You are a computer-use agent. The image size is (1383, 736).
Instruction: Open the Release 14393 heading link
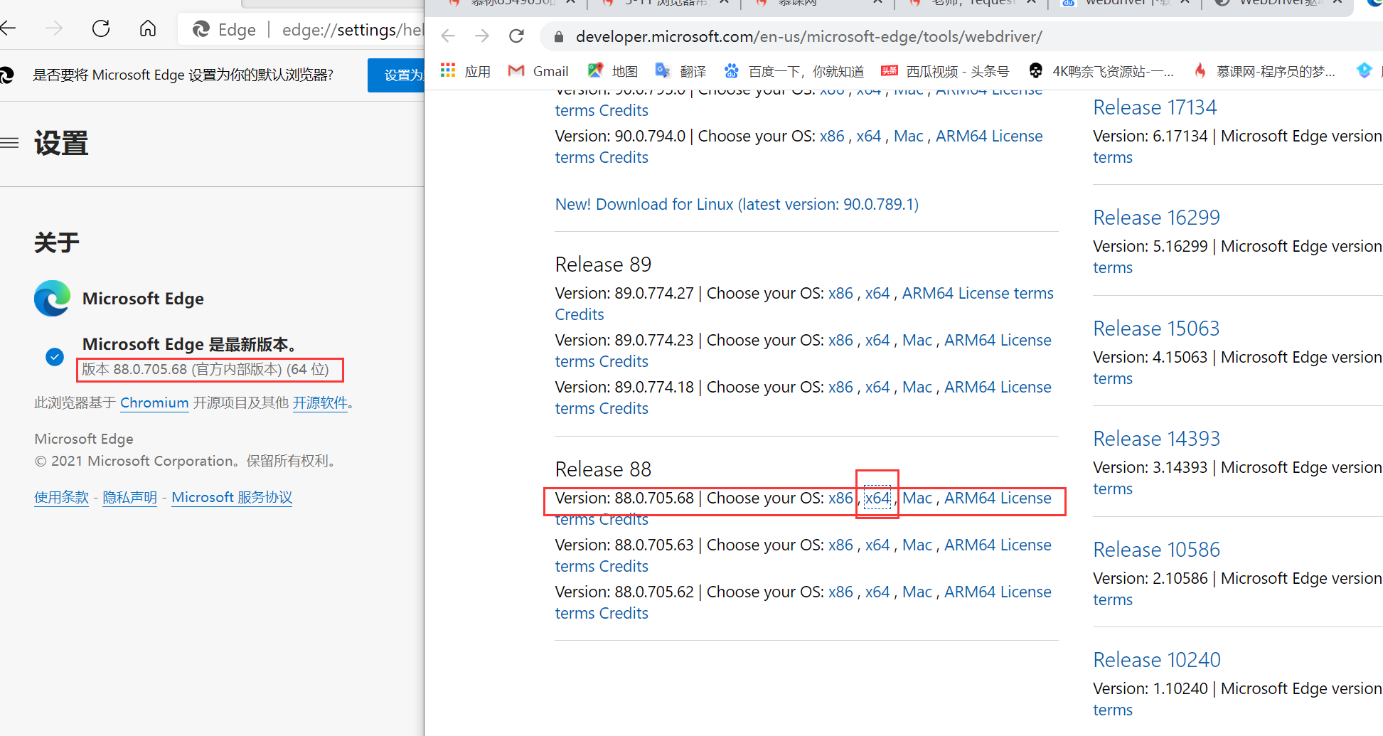pos(1156,439)
